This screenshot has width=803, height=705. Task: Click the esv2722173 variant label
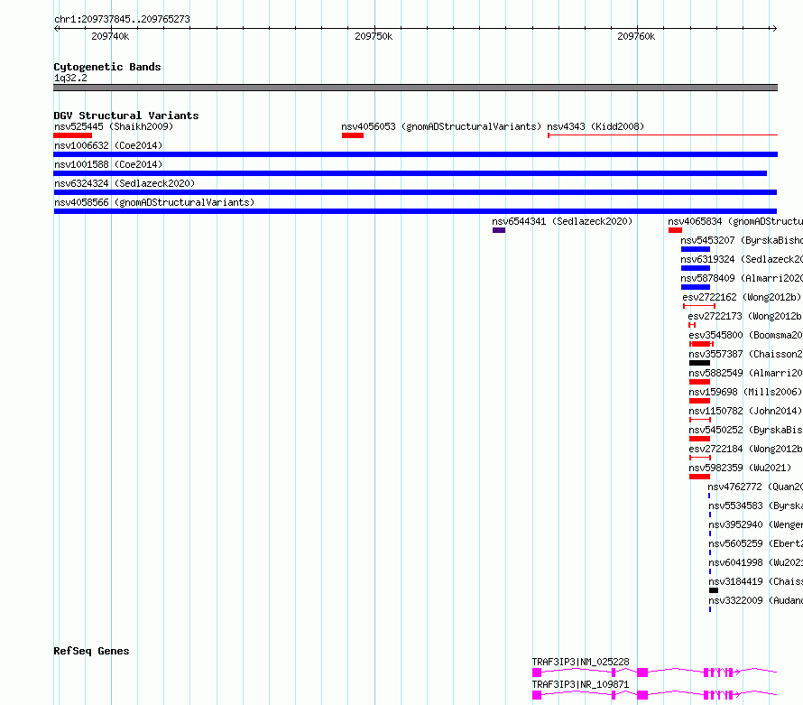[745, 316]
